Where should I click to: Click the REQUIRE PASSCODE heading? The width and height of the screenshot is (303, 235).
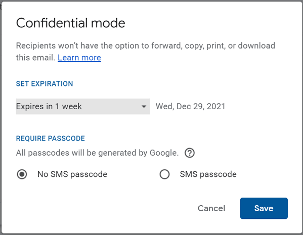(x=51, y=138)
